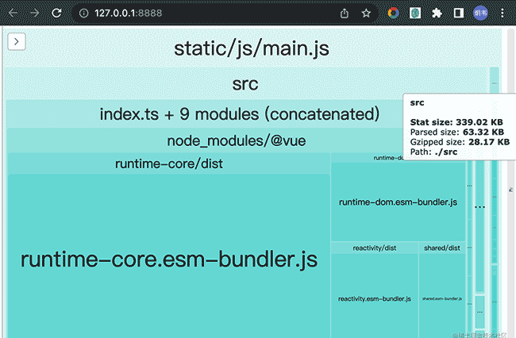This screenshot has height=338, width=516.
Task: Click the Path ./src line in the tooltip
Action: pyautogui.click(x=433, y=152)
